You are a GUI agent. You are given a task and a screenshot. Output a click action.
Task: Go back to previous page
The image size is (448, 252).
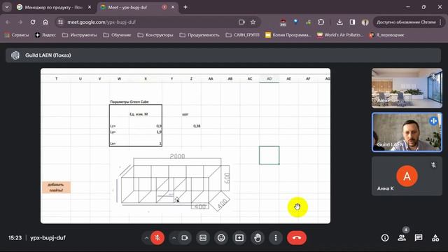pos(8,22)
